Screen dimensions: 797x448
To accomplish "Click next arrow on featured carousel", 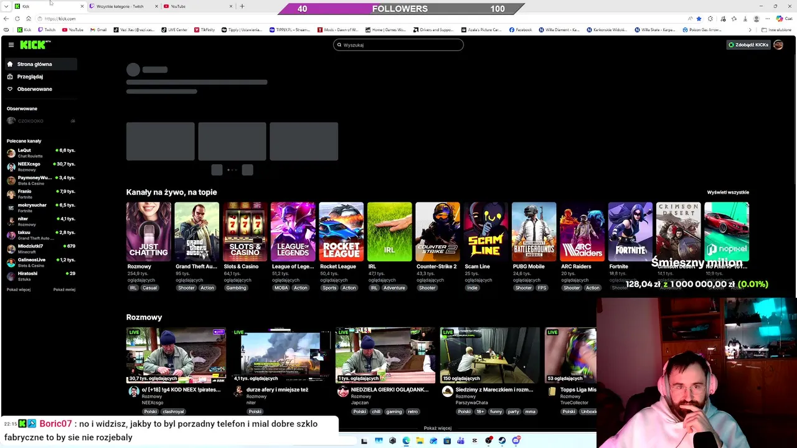I will (248, 170).
